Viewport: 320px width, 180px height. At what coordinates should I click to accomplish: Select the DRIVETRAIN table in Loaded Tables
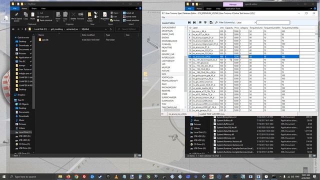[x=167, y=31]
